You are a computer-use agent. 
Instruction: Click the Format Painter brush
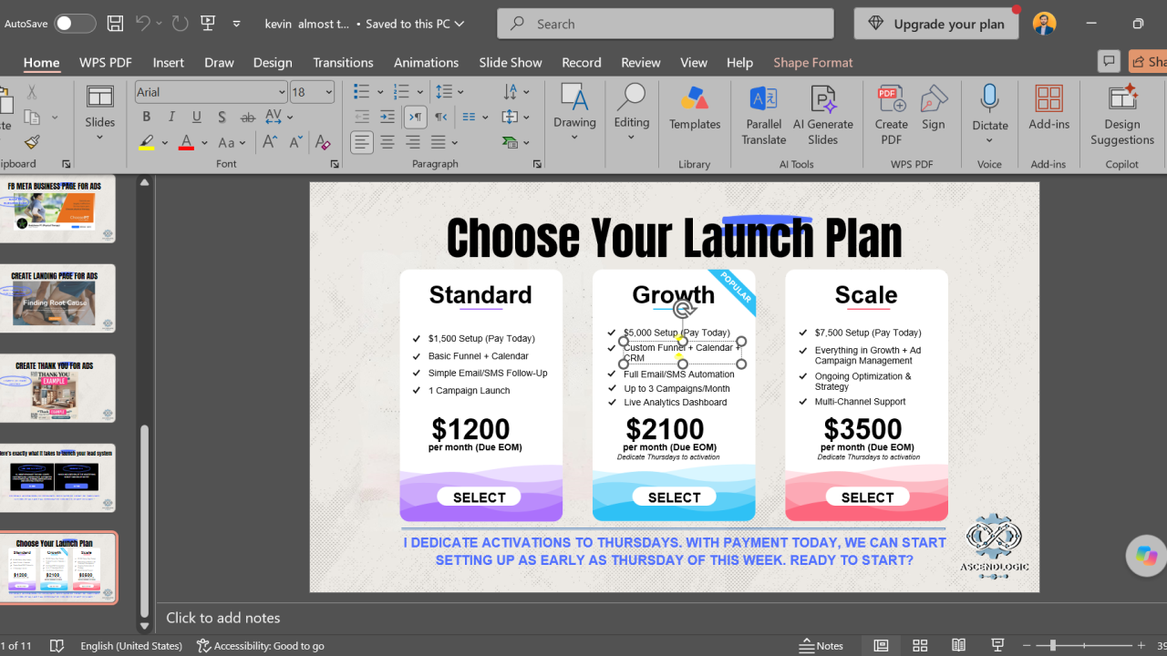(32, 142)
